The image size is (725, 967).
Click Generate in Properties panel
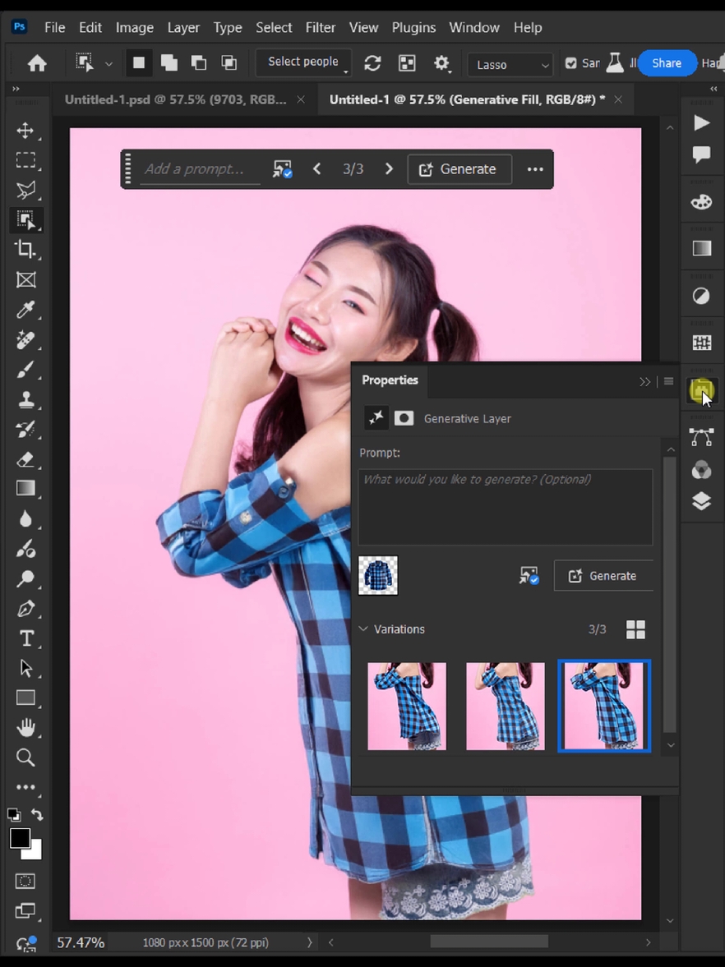point(603,575)
